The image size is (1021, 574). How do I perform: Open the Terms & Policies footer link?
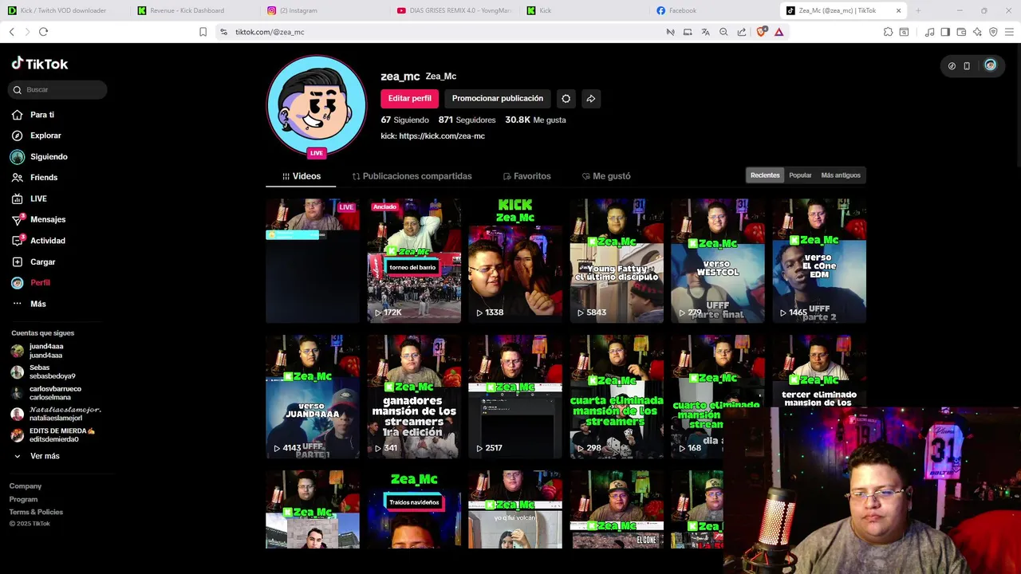tap(36, 512)
